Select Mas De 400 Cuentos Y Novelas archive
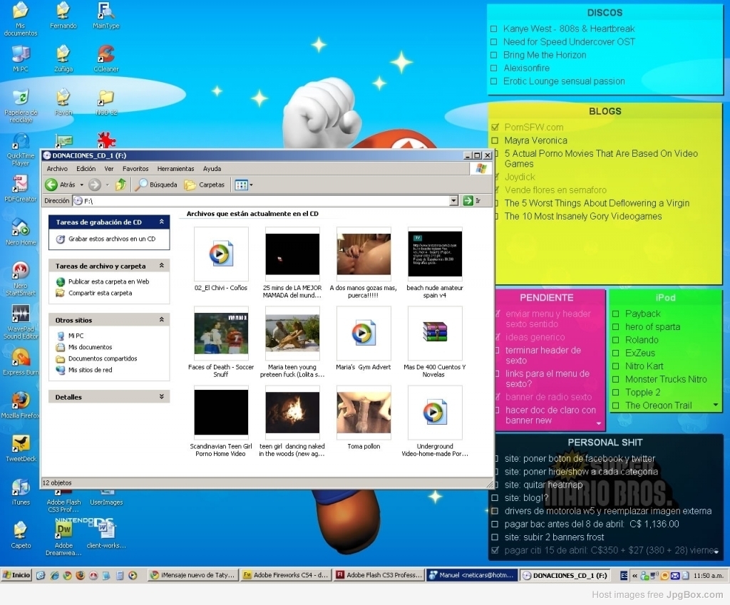 pyautogui.click(x=435, y=342)
